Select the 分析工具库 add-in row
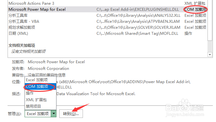This screenshot has width=216, height=122. (108, 15)
